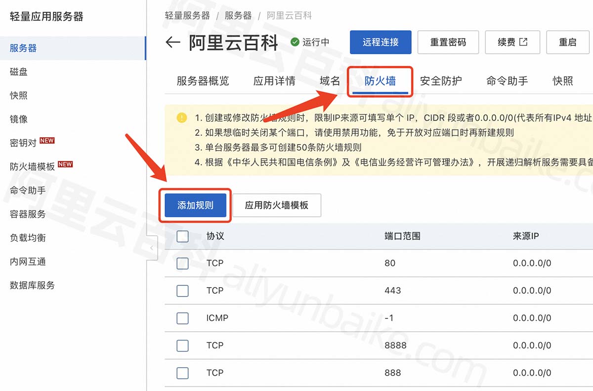
Task: Click the 轻量应用服务器 sidebar title
Action: 46,16
